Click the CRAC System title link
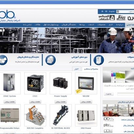Viewport: 134px width, 134px height. coord(10,96)
